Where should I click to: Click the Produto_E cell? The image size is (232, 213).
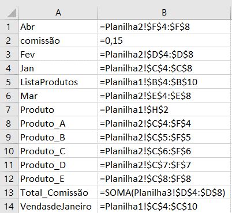pos(58,178)
